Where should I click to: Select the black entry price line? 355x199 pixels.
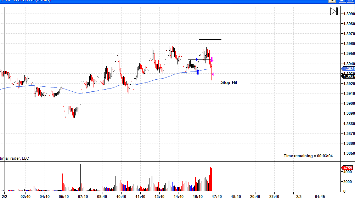point(199,60)
